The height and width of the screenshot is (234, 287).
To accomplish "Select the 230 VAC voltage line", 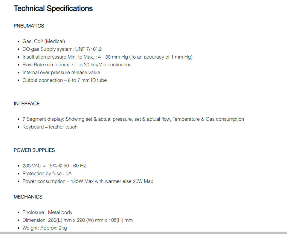I will click(55, 166).
